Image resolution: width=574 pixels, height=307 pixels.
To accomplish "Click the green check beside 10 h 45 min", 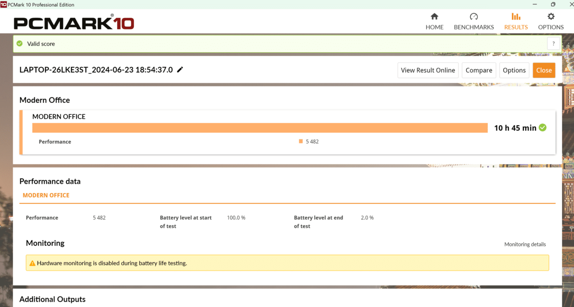I will click(542, 128).
